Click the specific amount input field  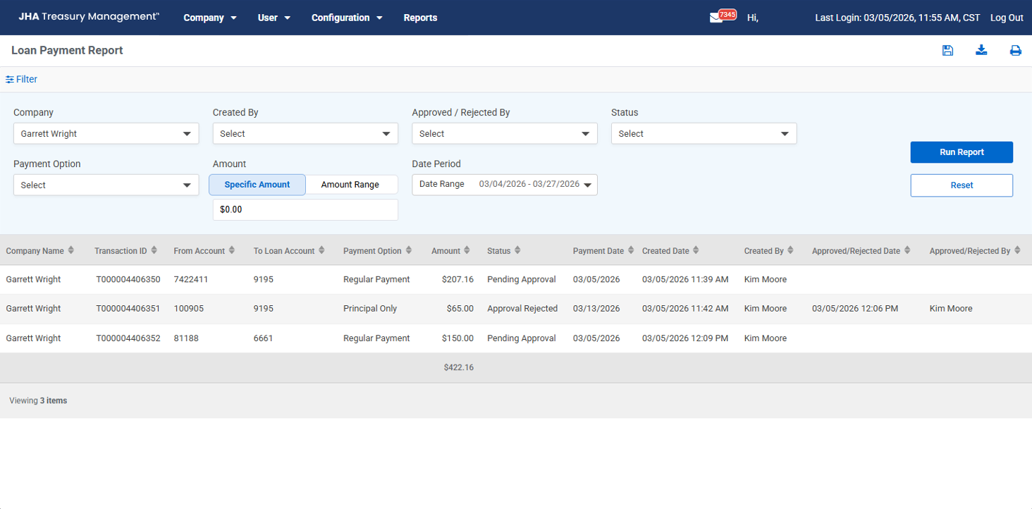tap(305, 210)
